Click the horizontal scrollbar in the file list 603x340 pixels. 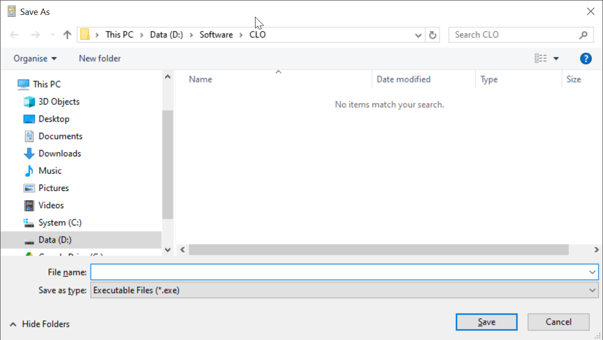click(x=378, y=250)
